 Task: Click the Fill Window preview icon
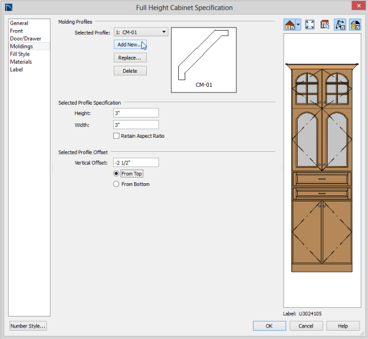point(310,25)
